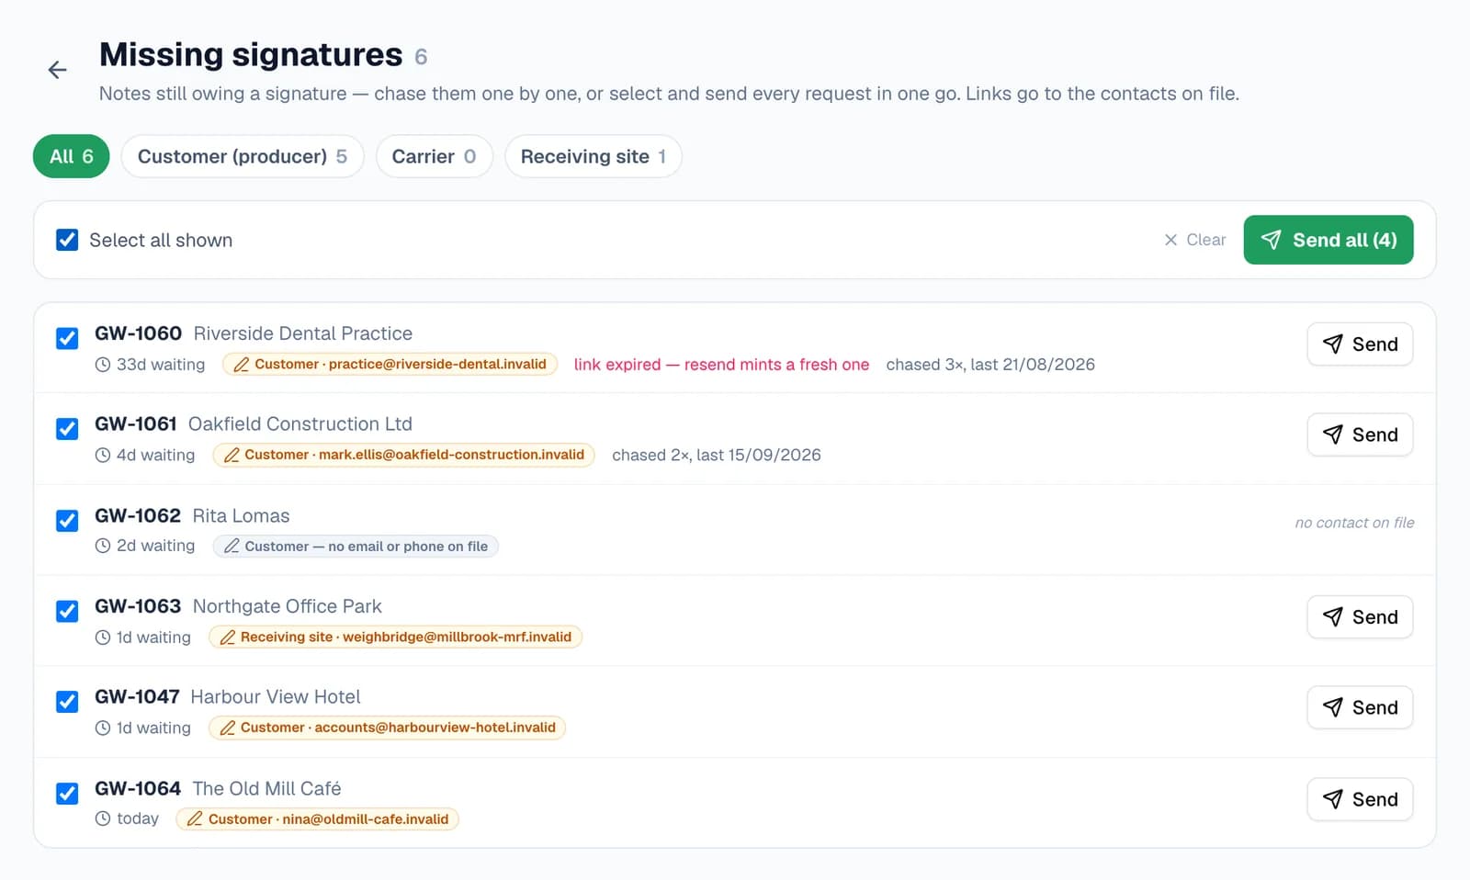Click pen icon in mark.ellis@oakfield-construction.invalid chip

[x=232, y=455]
